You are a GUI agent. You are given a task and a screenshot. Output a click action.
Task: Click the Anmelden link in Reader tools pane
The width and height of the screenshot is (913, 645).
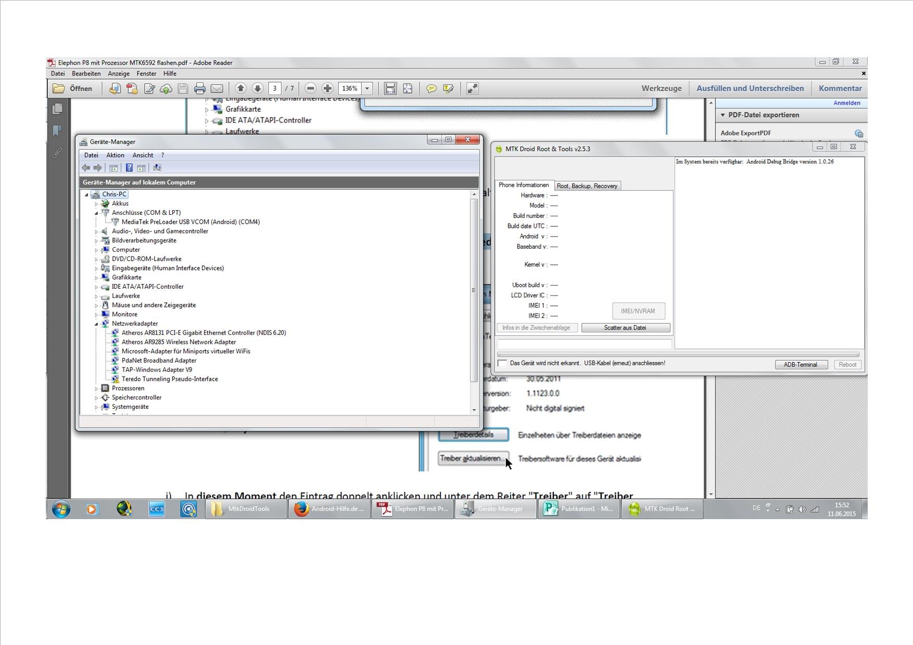pyautogui.click(x=847, y=103)
